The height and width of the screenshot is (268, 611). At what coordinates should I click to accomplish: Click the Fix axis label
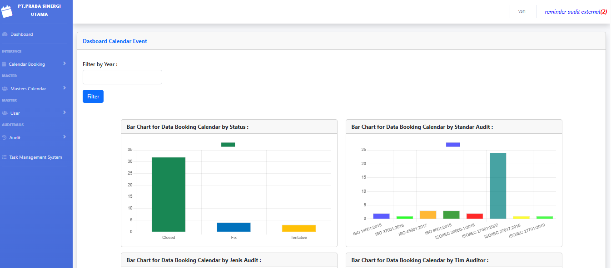(233, 238)
